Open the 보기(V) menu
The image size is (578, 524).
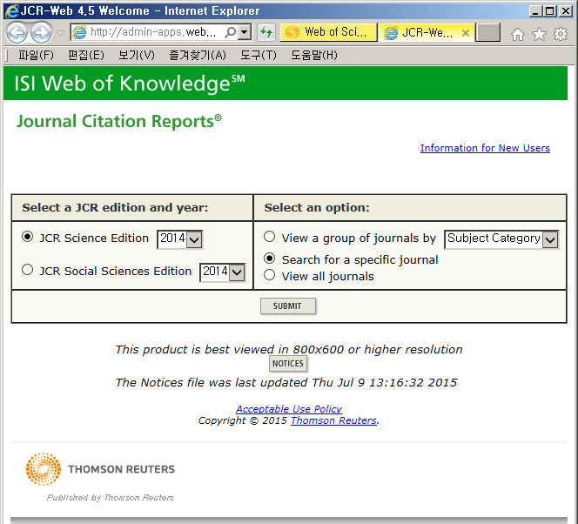point(137,56)
